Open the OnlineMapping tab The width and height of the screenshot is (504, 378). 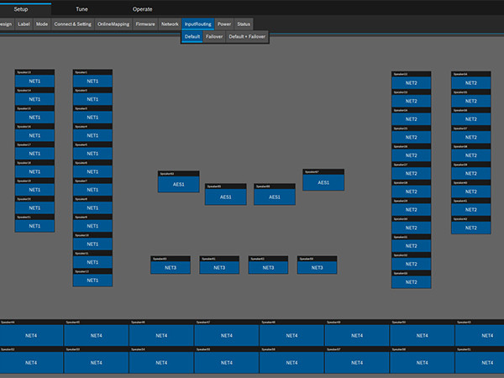click(113, 24)
